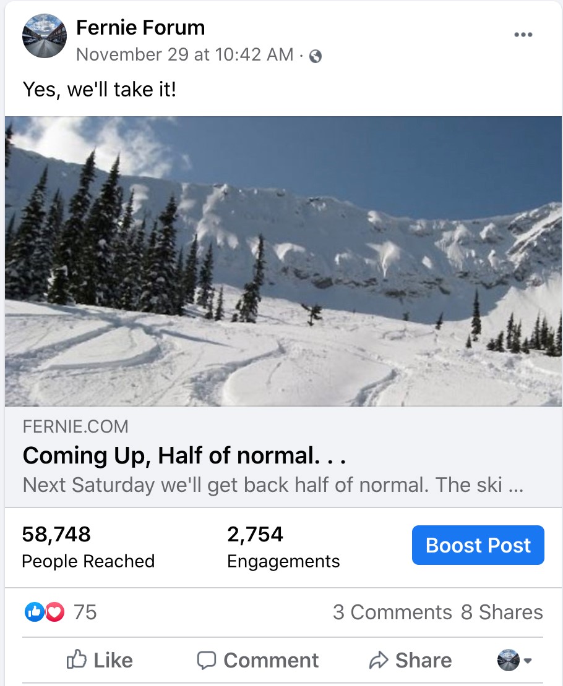Image resolution: width=563 pixels, height=686 pixels.
Task: Open the snowy mountain link preview image
Action: pos(283,261)
